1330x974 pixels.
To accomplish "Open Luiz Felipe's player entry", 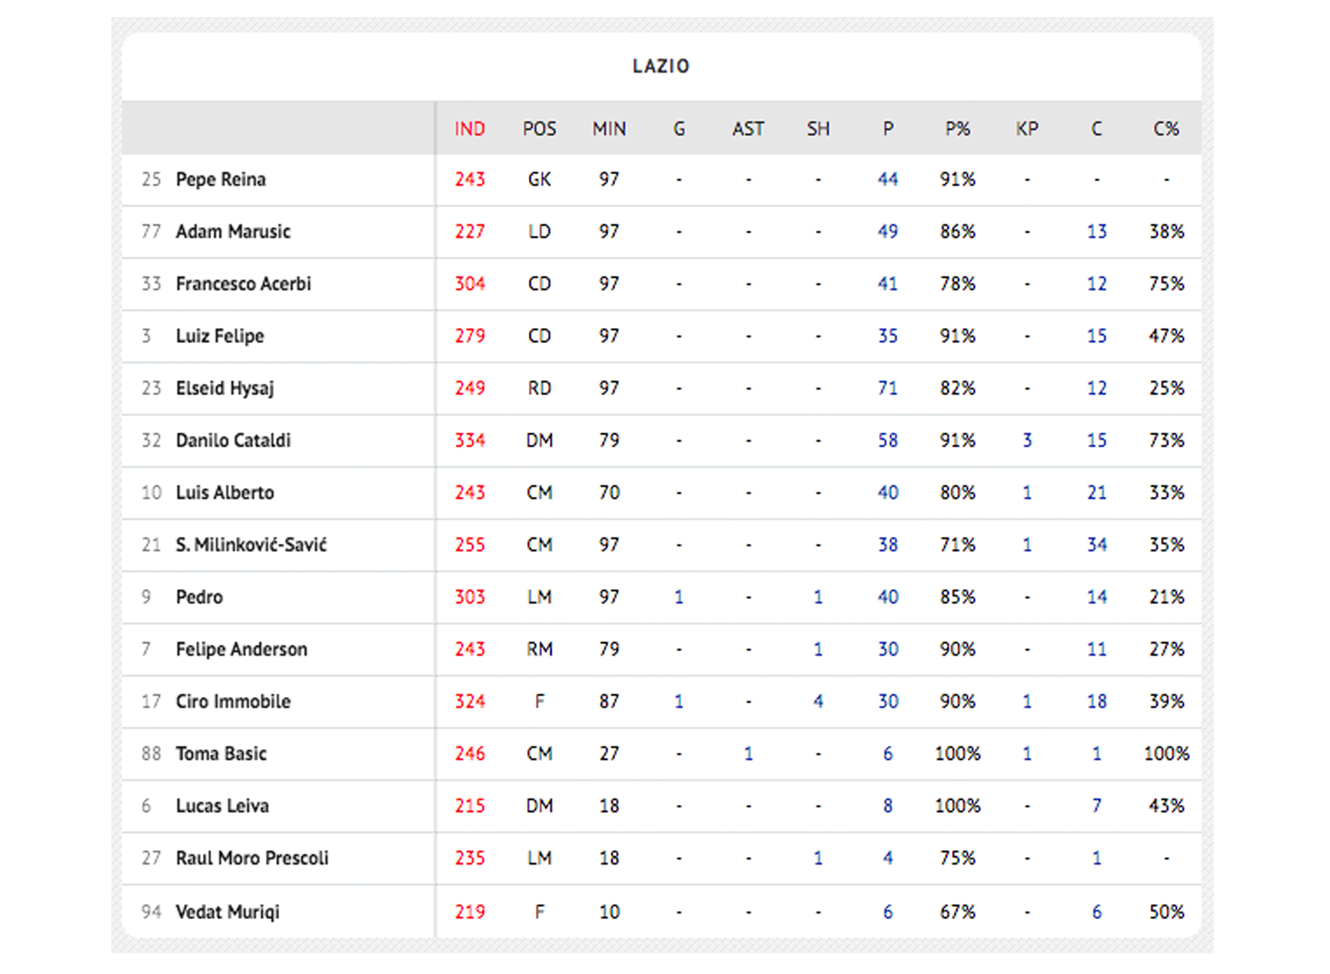I will click(219, 336).
